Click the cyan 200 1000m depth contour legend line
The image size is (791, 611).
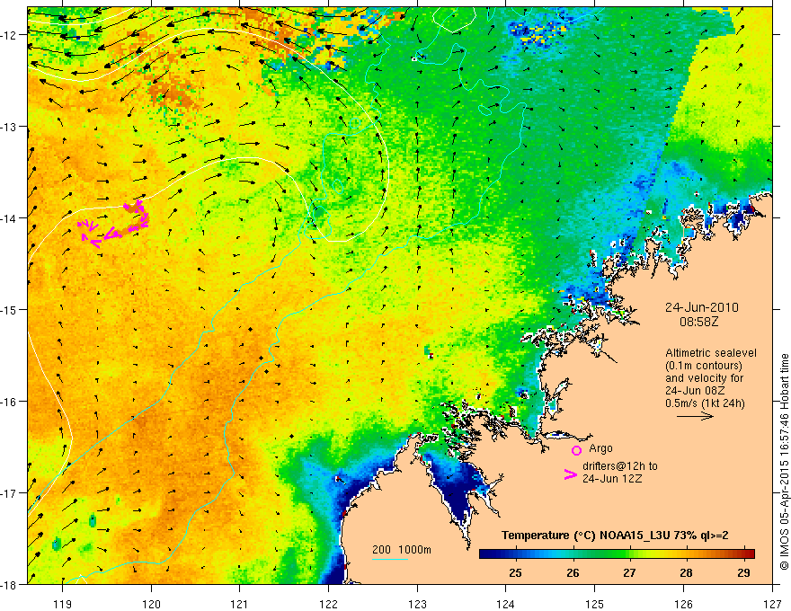tap(390, 559)
